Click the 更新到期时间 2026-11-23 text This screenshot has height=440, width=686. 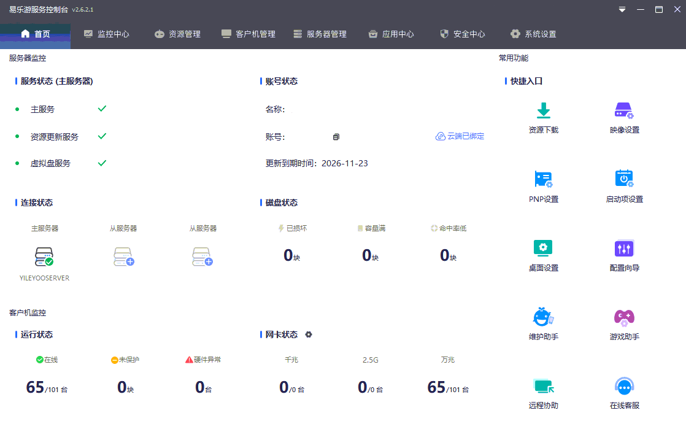coord(317,164)
